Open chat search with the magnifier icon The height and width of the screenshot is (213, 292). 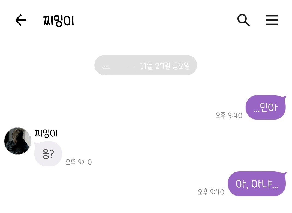pos(243,20)
